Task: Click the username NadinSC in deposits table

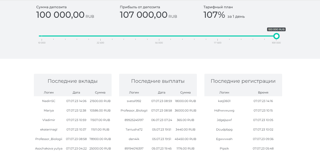Action: (49, 101)
